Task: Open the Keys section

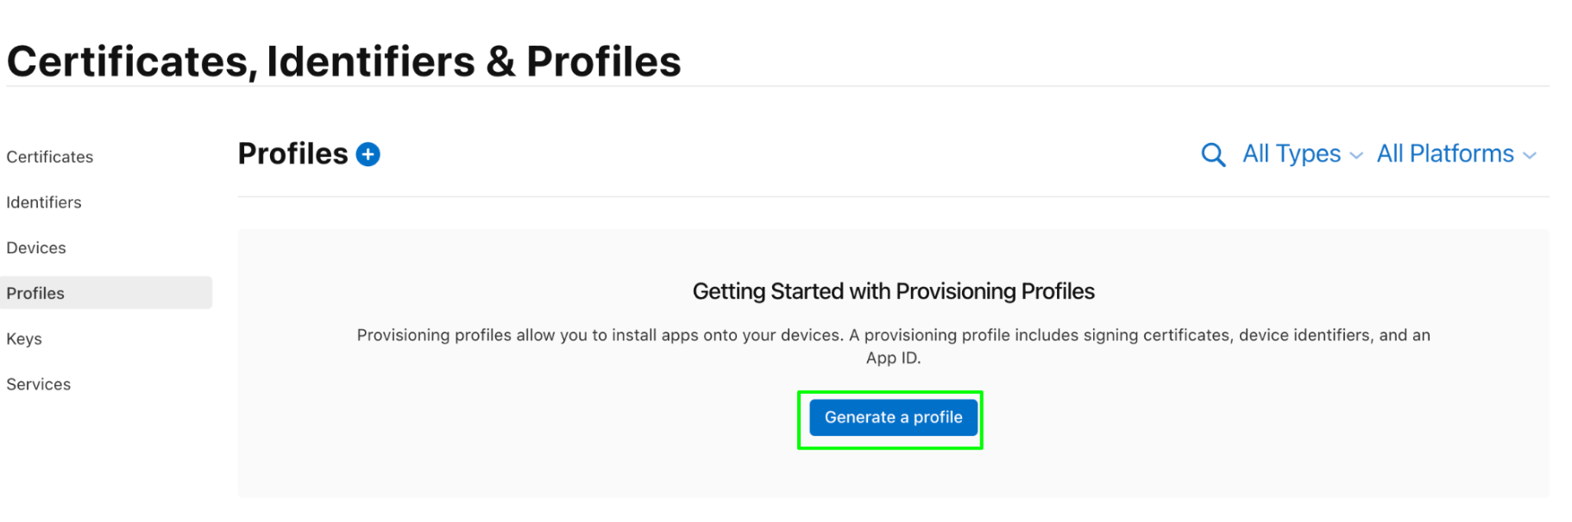Action: (24, 339)
